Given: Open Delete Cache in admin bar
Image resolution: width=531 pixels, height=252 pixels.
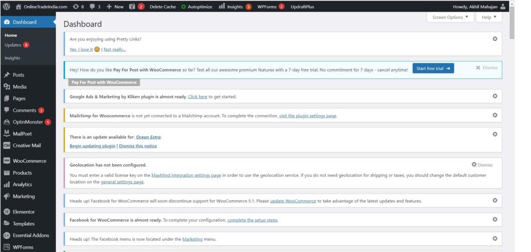Looking at the screenshot, I should coord(162,6).
